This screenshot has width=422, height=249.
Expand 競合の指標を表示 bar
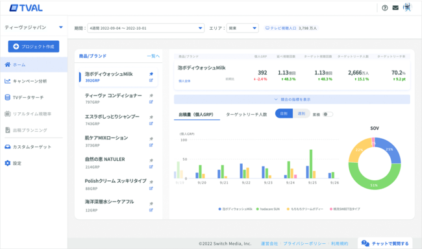[292, 99]
